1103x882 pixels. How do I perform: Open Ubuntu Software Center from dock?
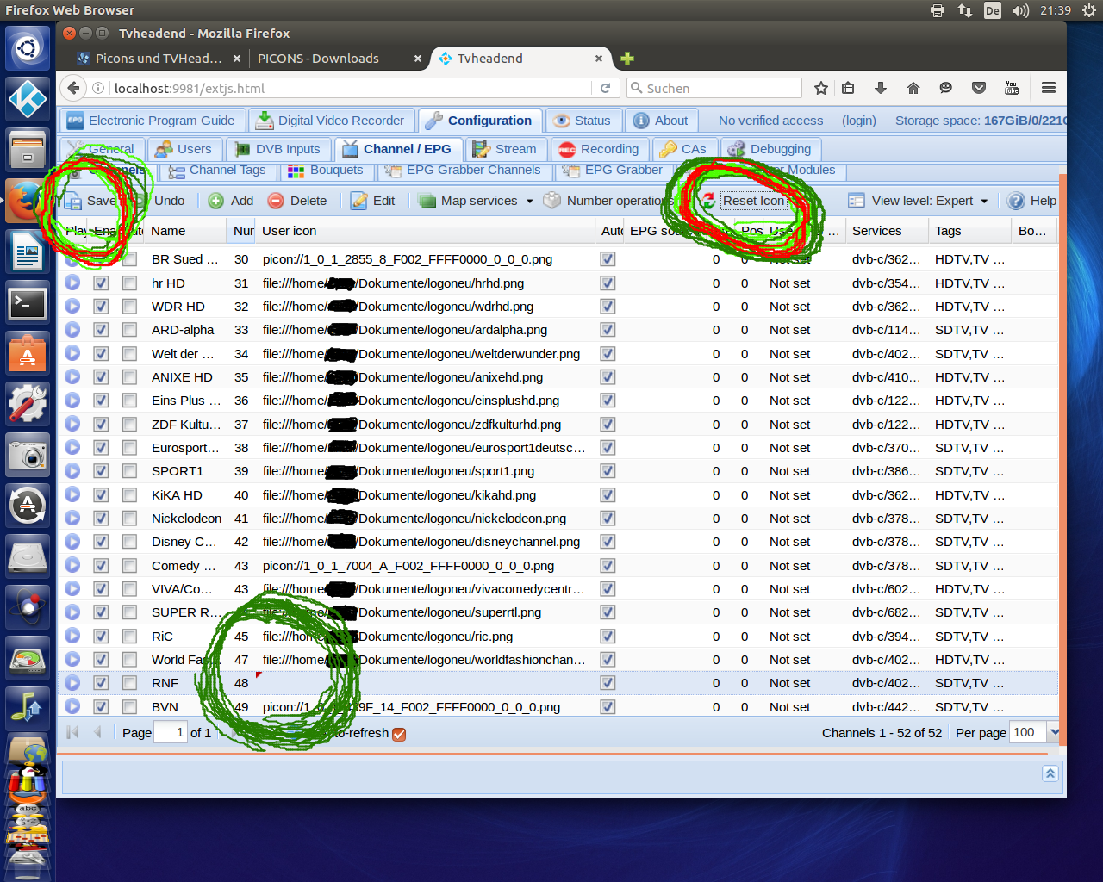click(x=28, y=354)
